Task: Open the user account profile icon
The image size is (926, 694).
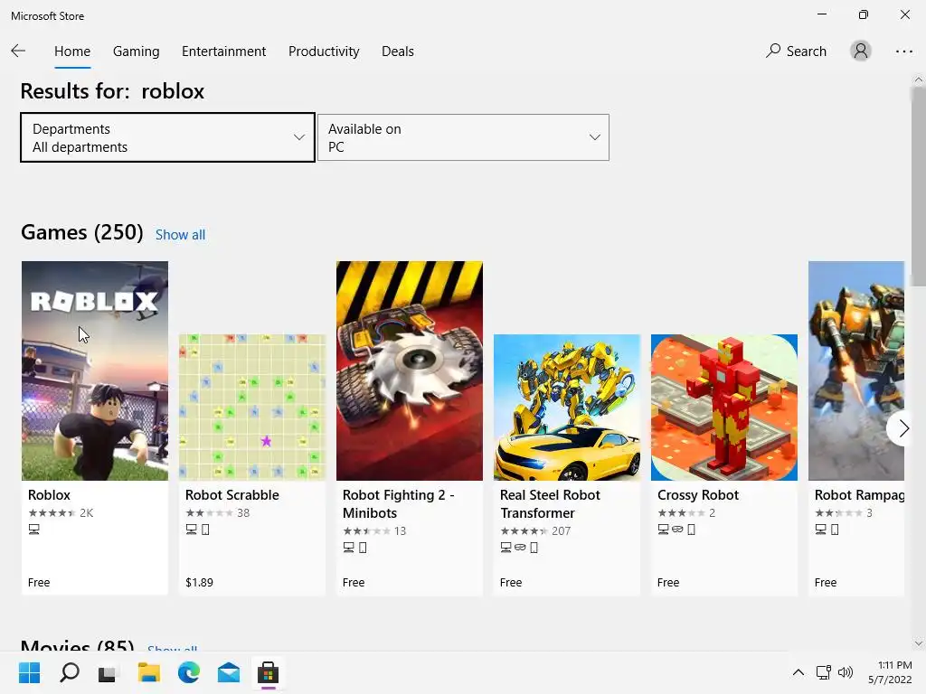Action: coord(861,51)
